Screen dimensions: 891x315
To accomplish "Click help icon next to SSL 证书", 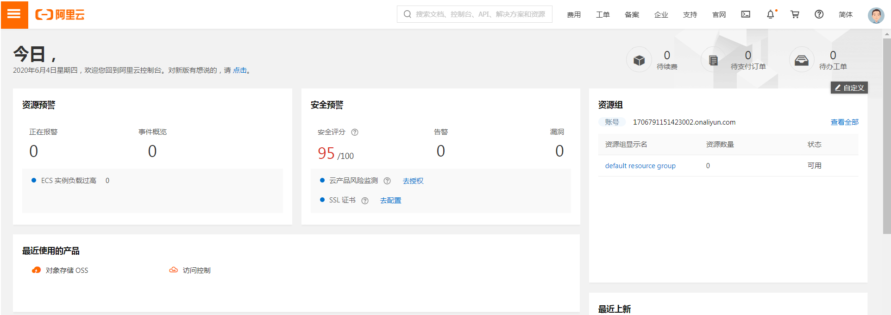I will point(365,201).
